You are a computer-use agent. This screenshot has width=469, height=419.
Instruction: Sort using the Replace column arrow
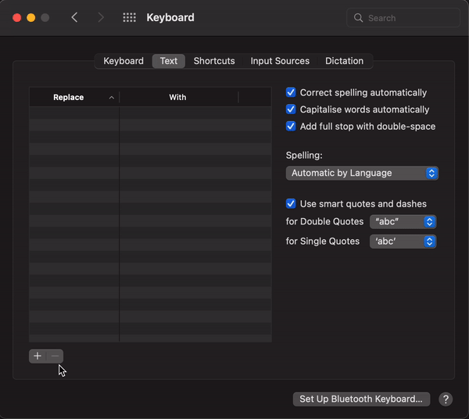(x=111, y=98)
